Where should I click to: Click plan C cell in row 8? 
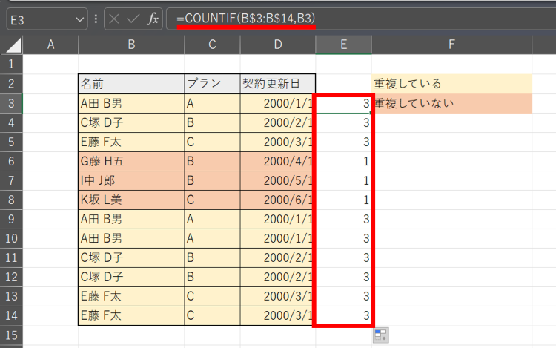point(212,200)
